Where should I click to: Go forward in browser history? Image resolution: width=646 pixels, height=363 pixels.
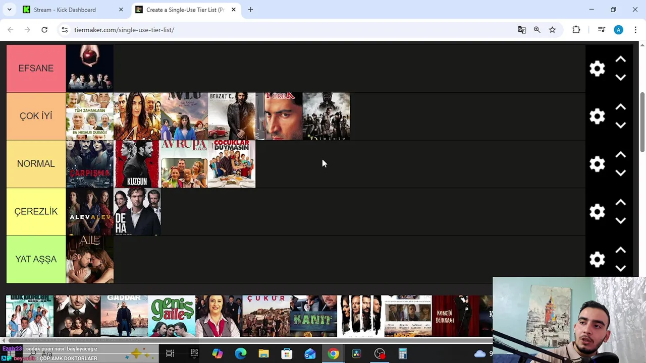(x=27, y=30)
